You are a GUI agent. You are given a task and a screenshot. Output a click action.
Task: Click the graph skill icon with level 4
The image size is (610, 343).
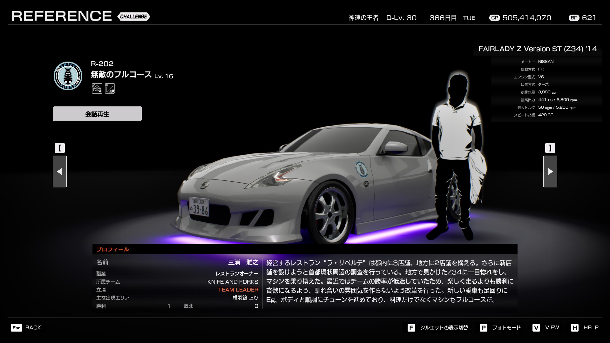pyautogui.click(x=110, y=88)
